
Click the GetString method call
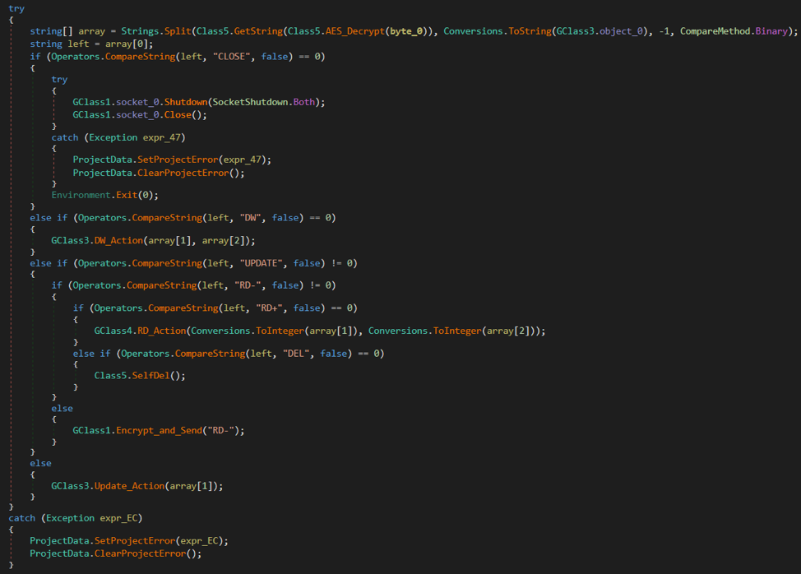pos(258,31)
